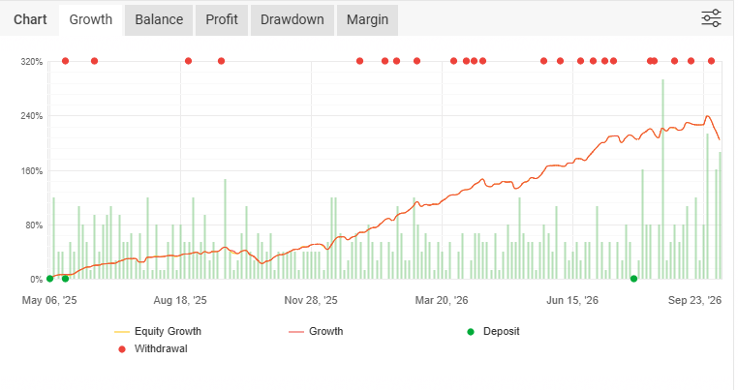Click the last red withdrawal marker on the right
The height and width of the screenshot is (390, 738).
point(711,61)
